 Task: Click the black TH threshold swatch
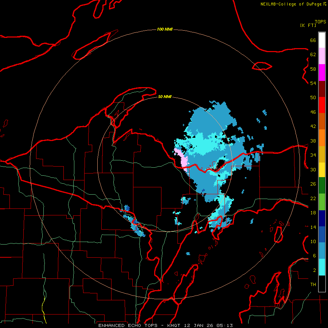point(322,284)
